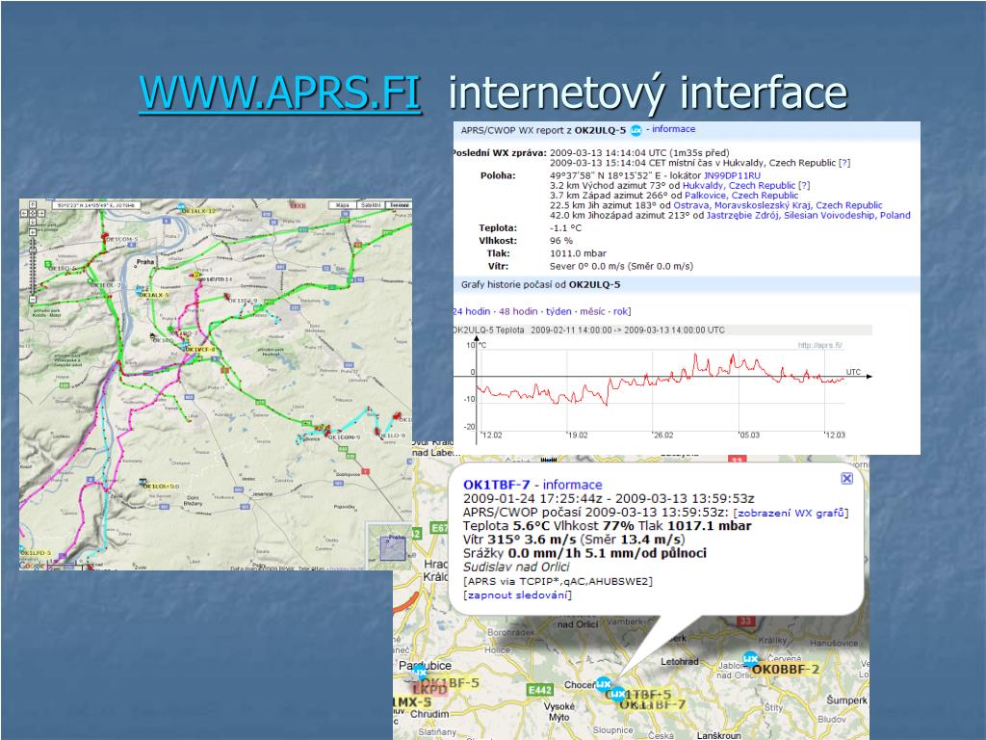The image size is (986, 740).
Task: Open the Palkovice, Czech Republic link
Action: pos(741,195)
